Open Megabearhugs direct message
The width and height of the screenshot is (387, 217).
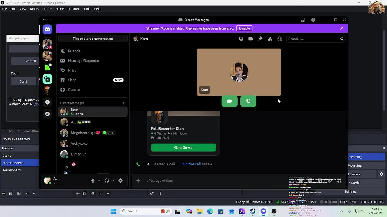93,133
